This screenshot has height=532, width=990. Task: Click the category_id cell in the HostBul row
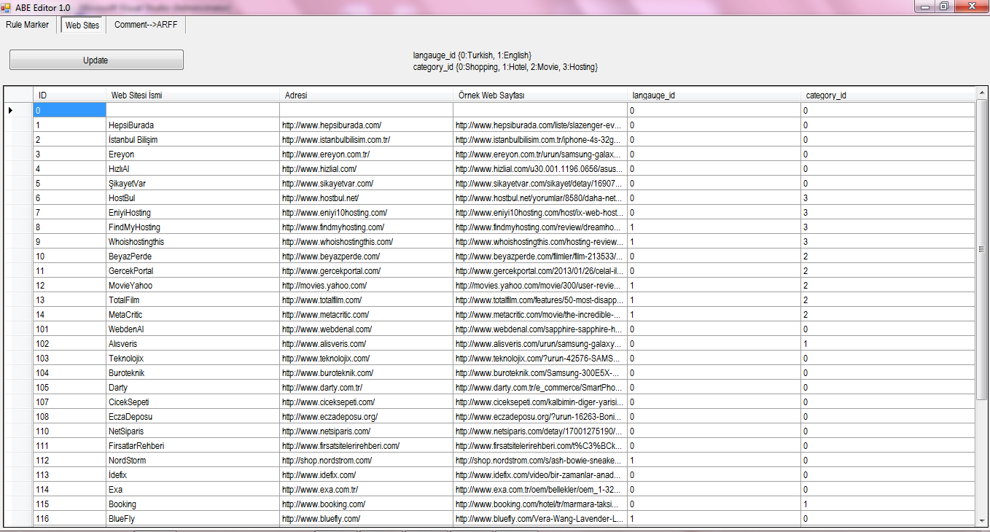click(x=887, y=197)
